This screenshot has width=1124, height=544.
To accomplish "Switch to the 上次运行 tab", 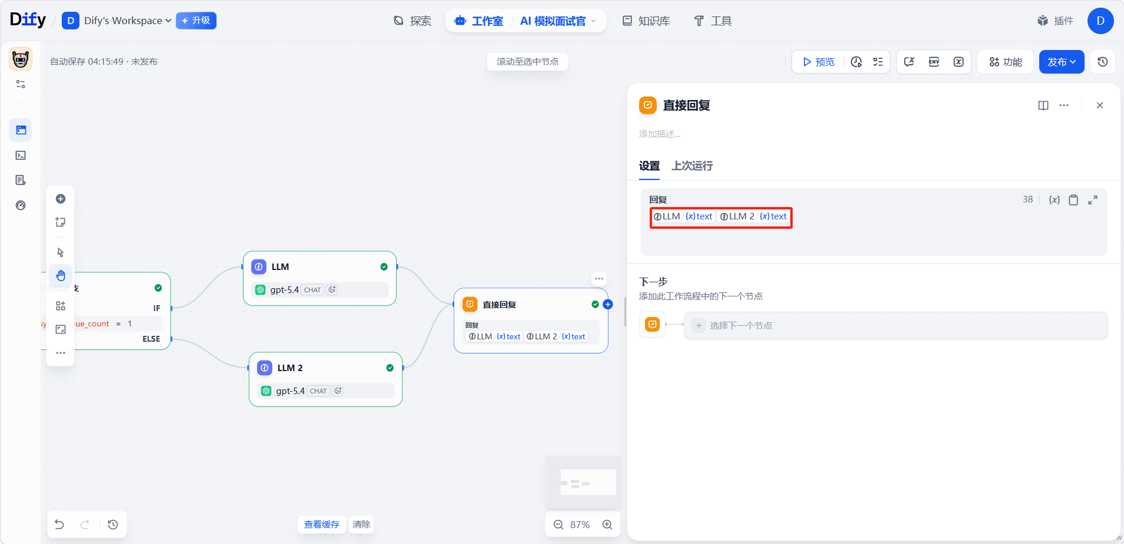I will click(x=692, y=166).
